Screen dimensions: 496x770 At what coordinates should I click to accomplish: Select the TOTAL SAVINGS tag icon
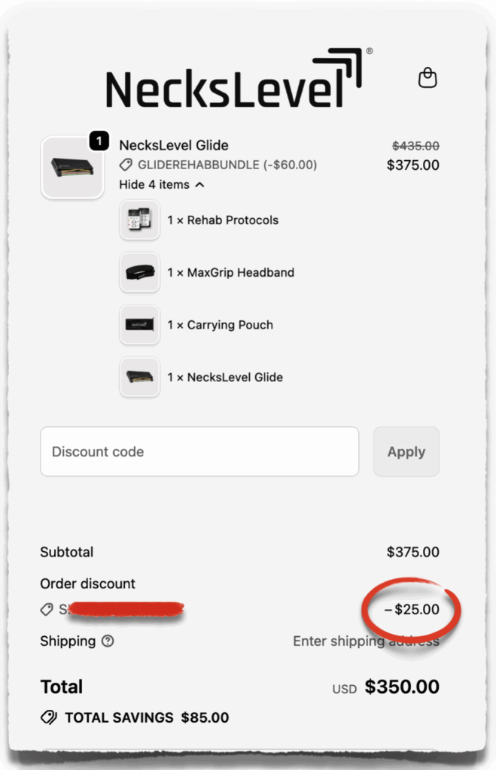[x=48, y=717]
